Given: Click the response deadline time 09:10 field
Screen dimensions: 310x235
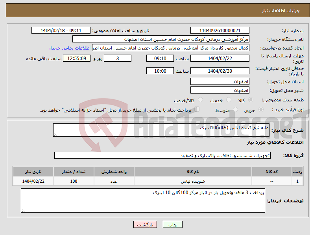Looking at the screenshot, I should tap(160, 58).
